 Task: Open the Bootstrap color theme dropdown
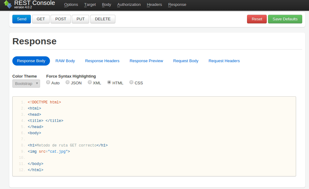click(26, 83)
